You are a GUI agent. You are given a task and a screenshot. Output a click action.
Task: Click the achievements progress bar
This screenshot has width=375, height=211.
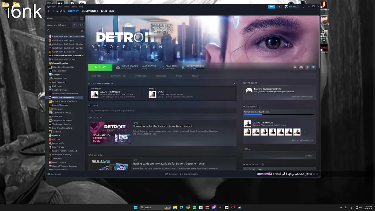[279, 115]
